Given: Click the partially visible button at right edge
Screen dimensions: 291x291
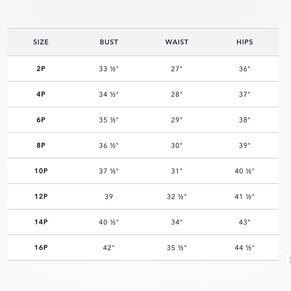Looking at the screenshot, I should click(x=288, y=258).
